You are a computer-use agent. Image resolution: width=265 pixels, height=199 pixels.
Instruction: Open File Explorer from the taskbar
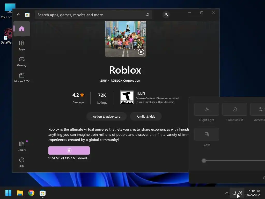[20, 193]
